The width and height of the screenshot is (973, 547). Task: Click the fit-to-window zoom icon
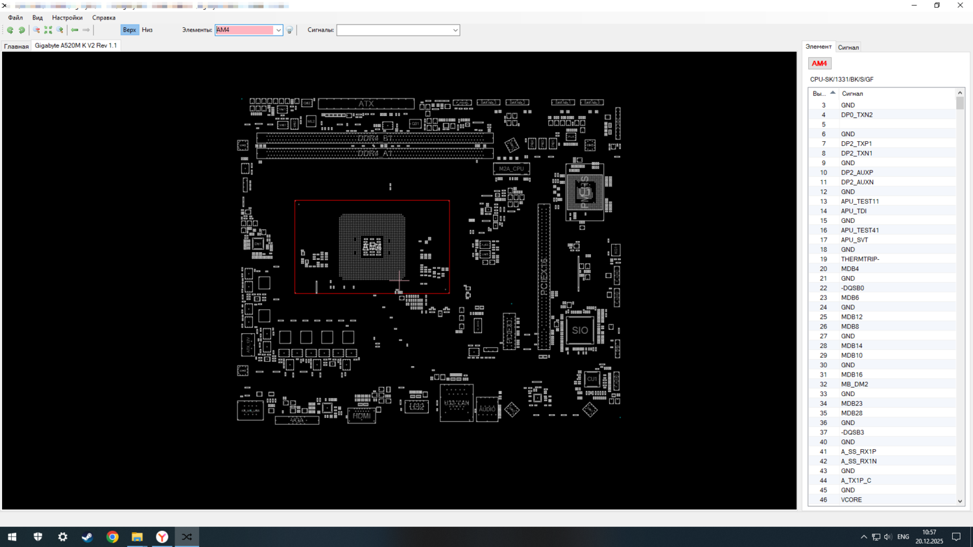pos(48,30)
